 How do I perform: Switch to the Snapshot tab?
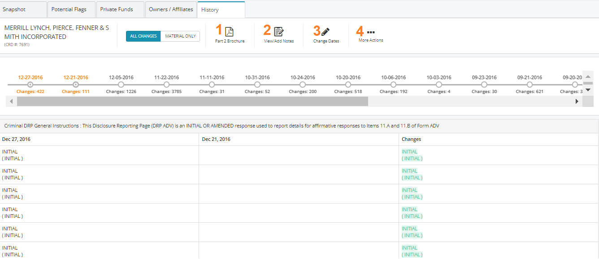pyautogui.click(x=23, y=9)
